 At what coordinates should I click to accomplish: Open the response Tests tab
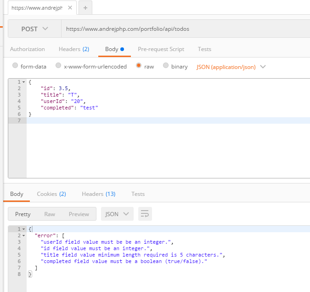138,194
